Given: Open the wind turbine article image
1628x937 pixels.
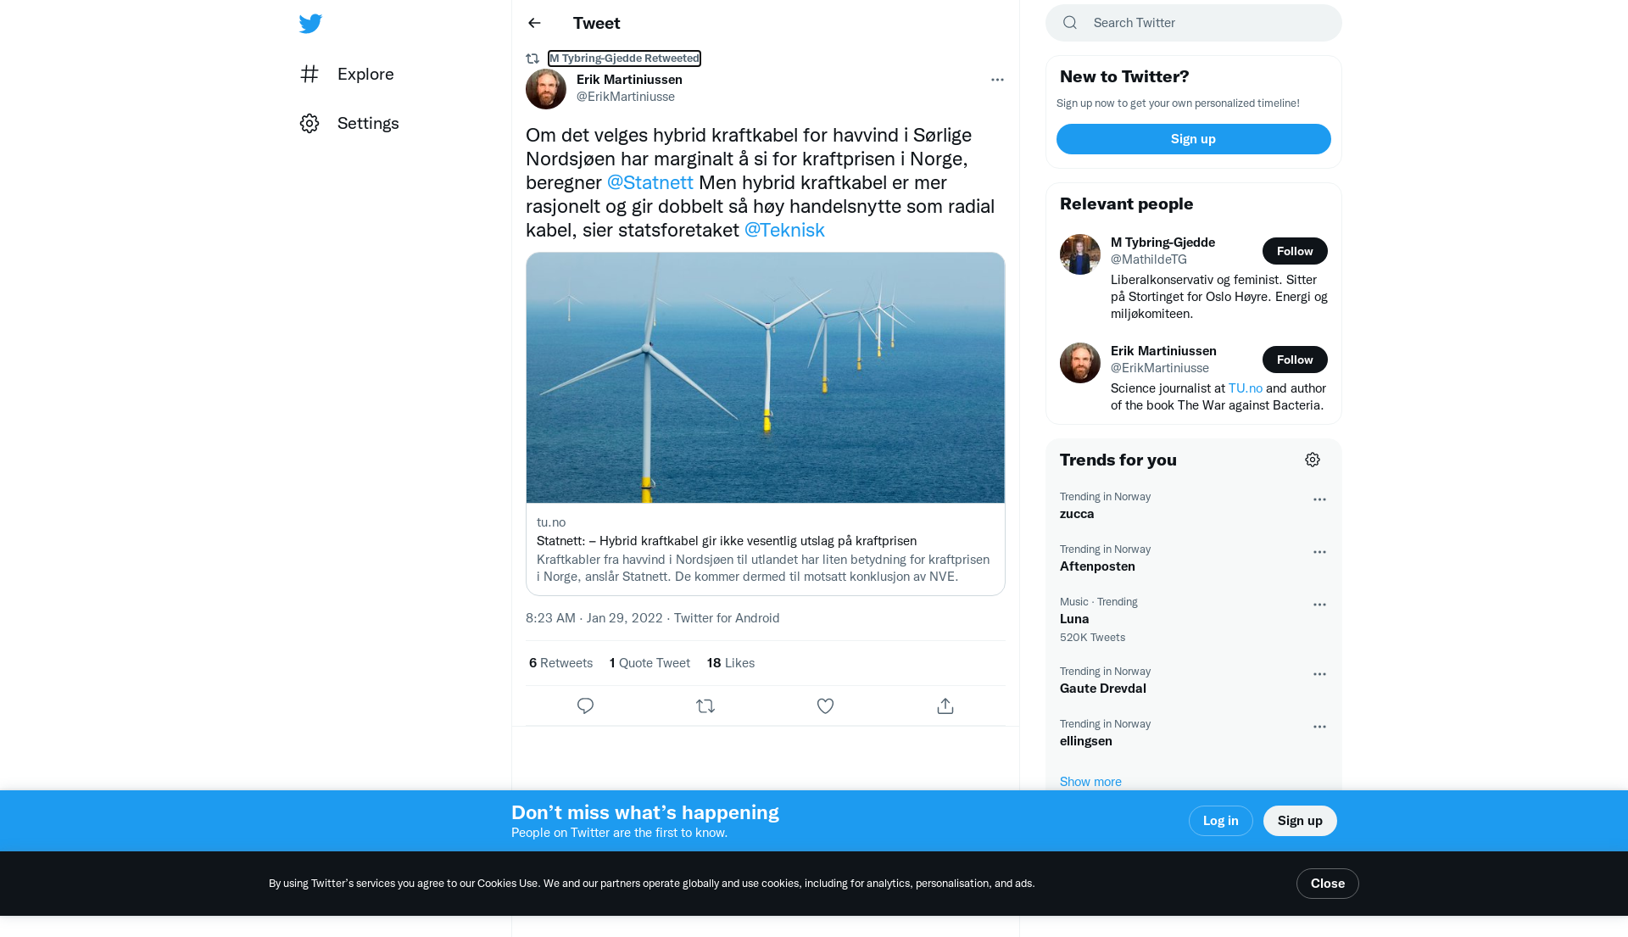Looking at the screenshot, I should pos(766,377).
